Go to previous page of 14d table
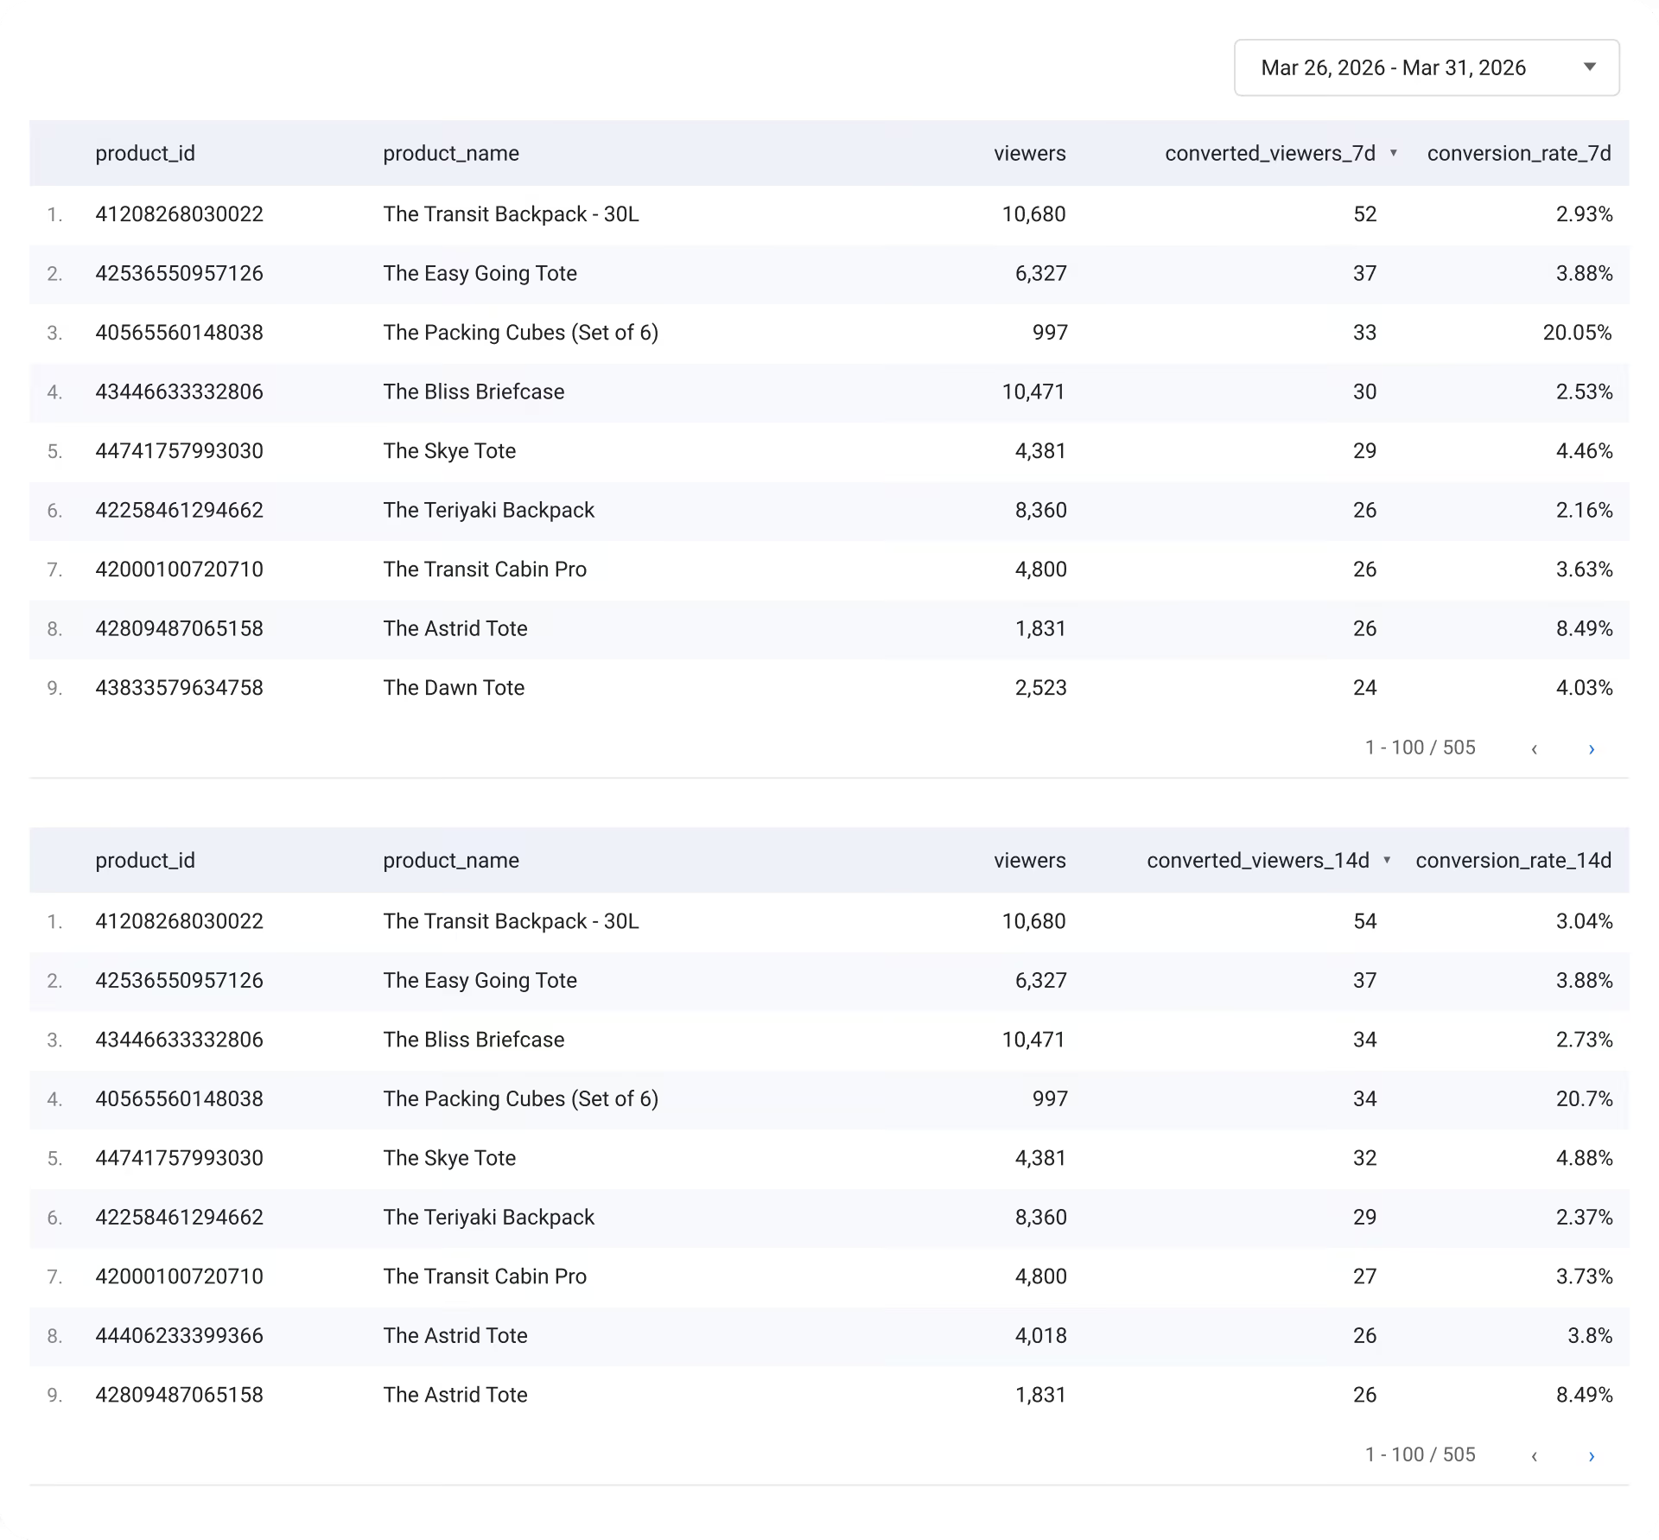 click(x=1535, y=1455)
